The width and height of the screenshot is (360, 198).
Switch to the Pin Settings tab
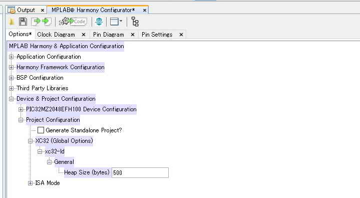point(157,35)
